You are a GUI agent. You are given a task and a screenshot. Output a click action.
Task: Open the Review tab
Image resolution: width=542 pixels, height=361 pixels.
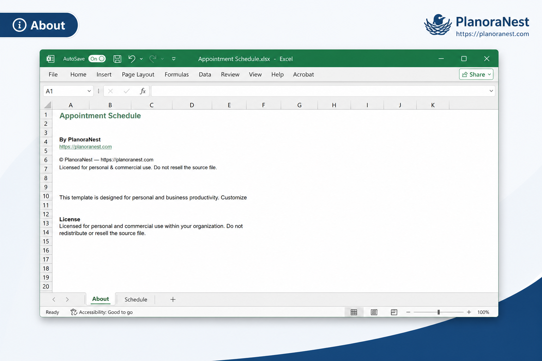point(230,74)
